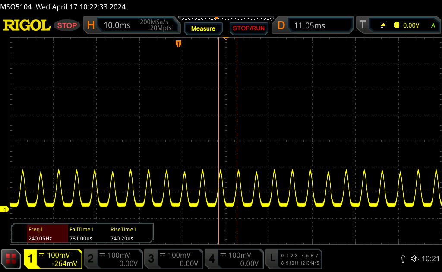
Task: Click the DC coupling icon on channel 2
Action: point(102,255)
